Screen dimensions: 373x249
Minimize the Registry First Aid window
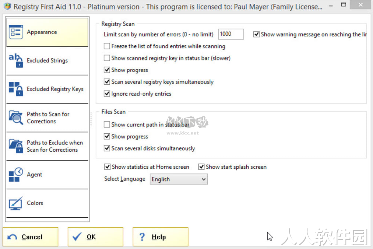[x=331, y=6]
